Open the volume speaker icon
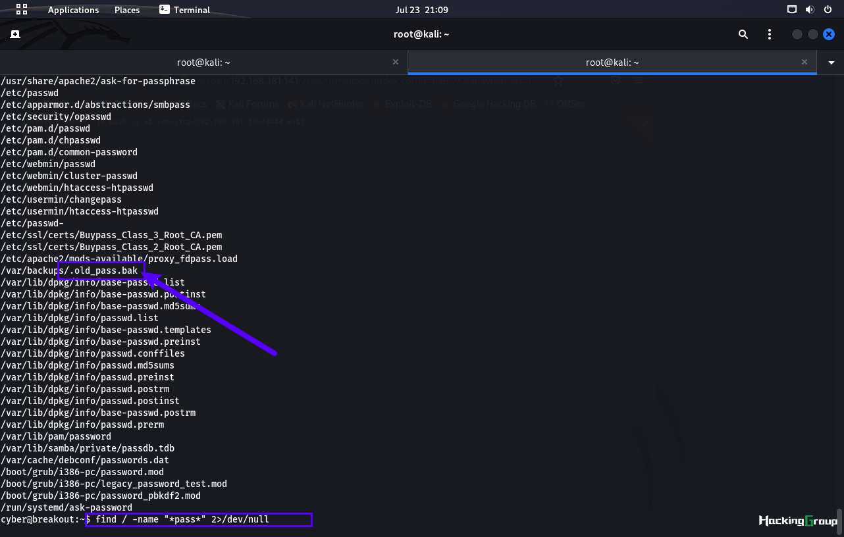This screenshot has height=537, width=844. click(x=810, y=9)
